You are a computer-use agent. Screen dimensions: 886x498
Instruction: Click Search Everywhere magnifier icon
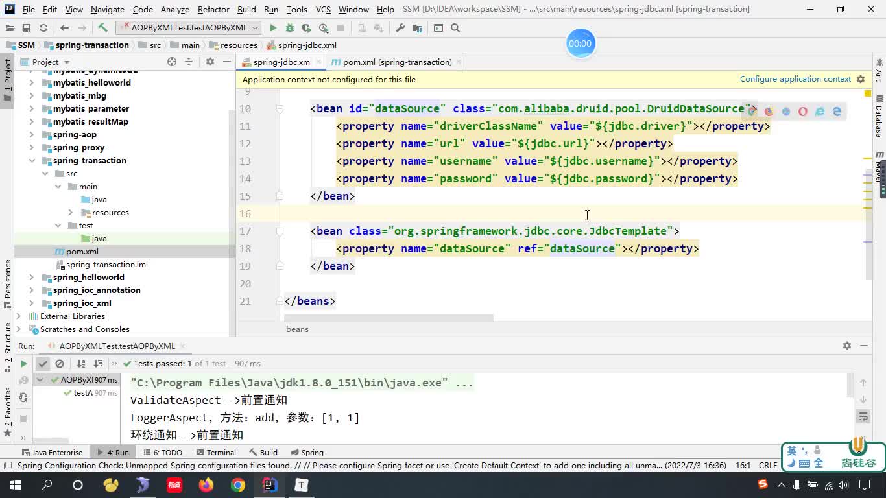point(455,28)
